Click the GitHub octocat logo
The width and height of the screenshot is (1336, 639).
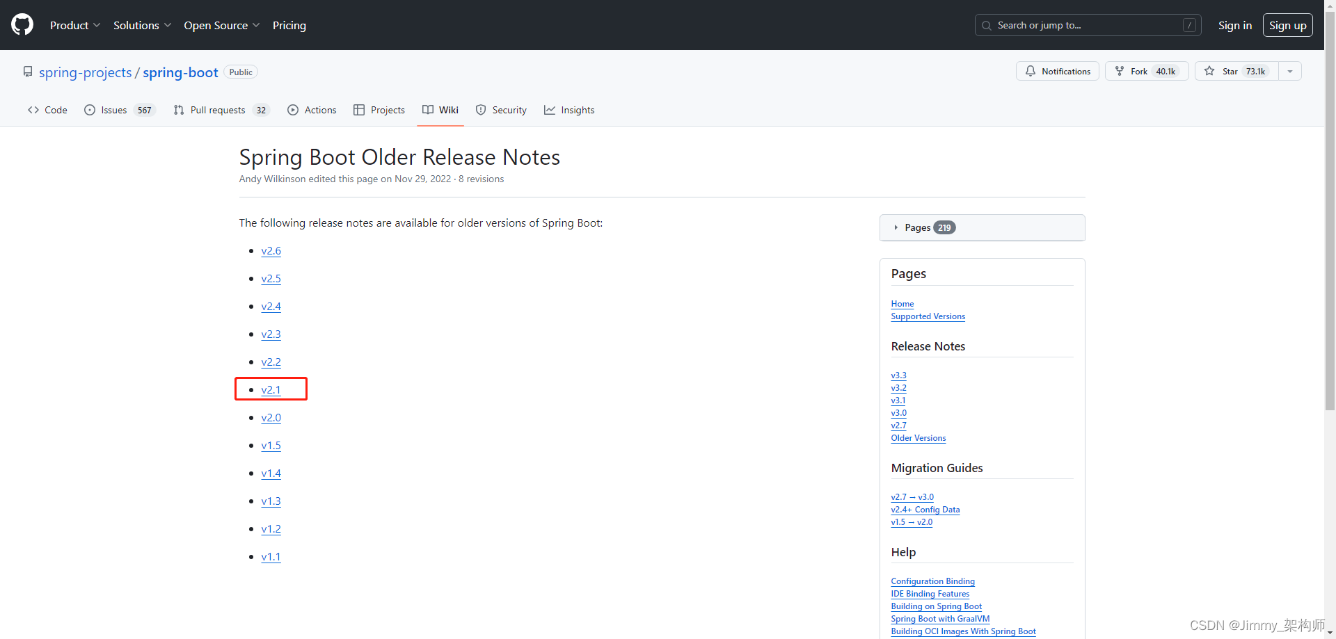click(21, 24)
